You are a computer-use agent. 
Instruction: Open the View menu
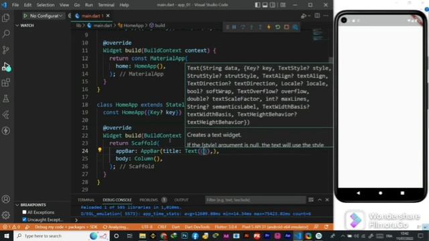coord(64,5)
